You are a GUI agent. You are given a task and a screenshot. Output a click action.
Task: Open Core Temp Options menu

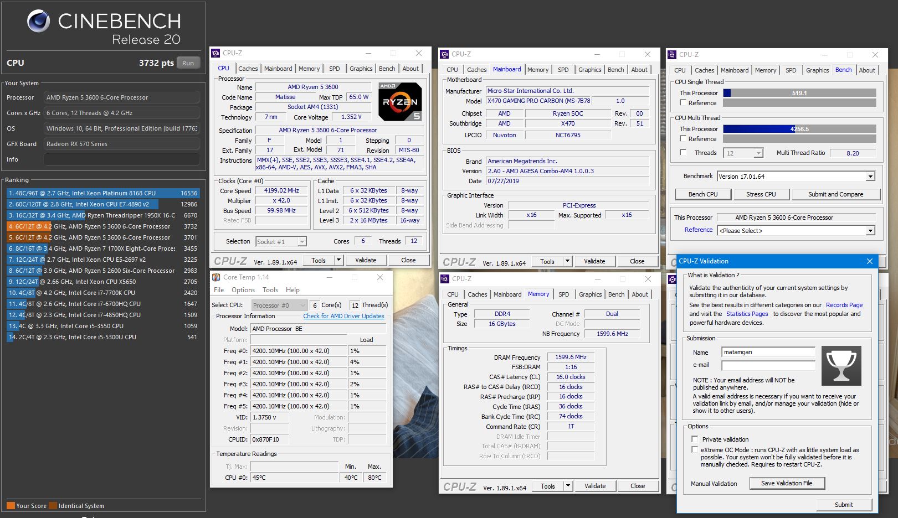tap(243, 290)
